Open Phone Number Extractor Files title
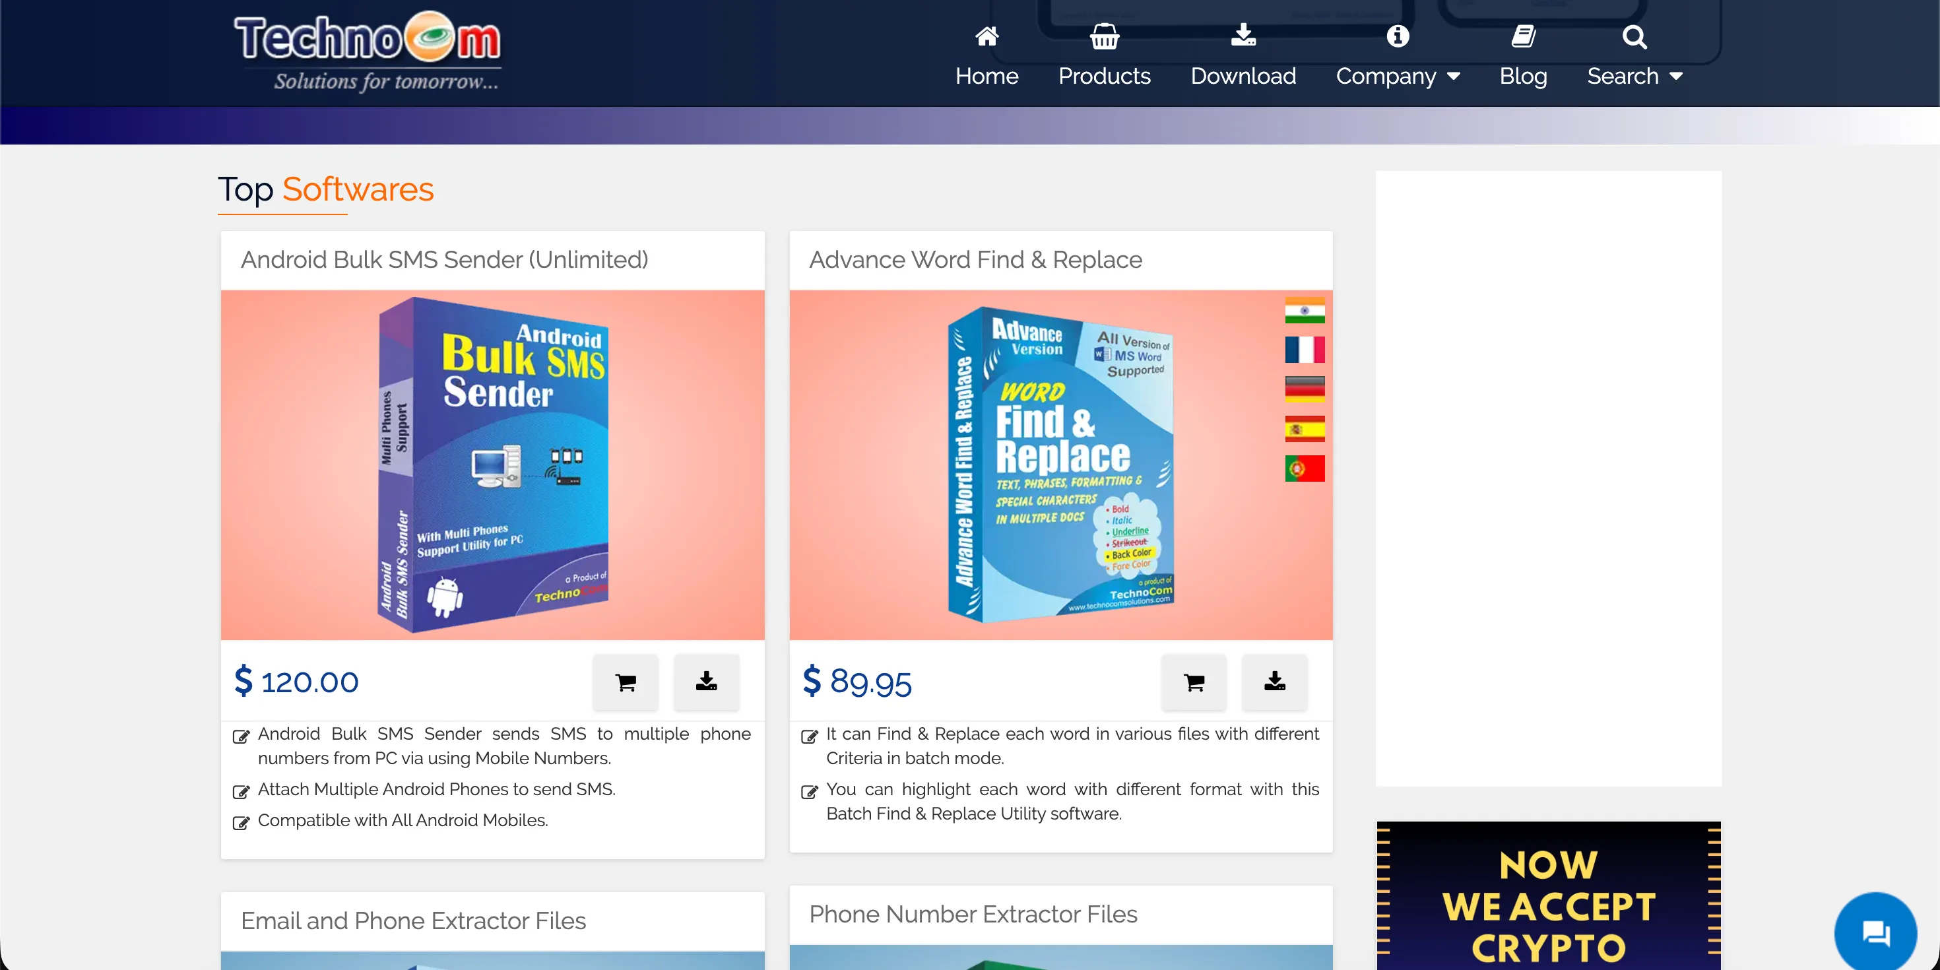The width and height of the screenshot is (1940, 970). [973, 915]
